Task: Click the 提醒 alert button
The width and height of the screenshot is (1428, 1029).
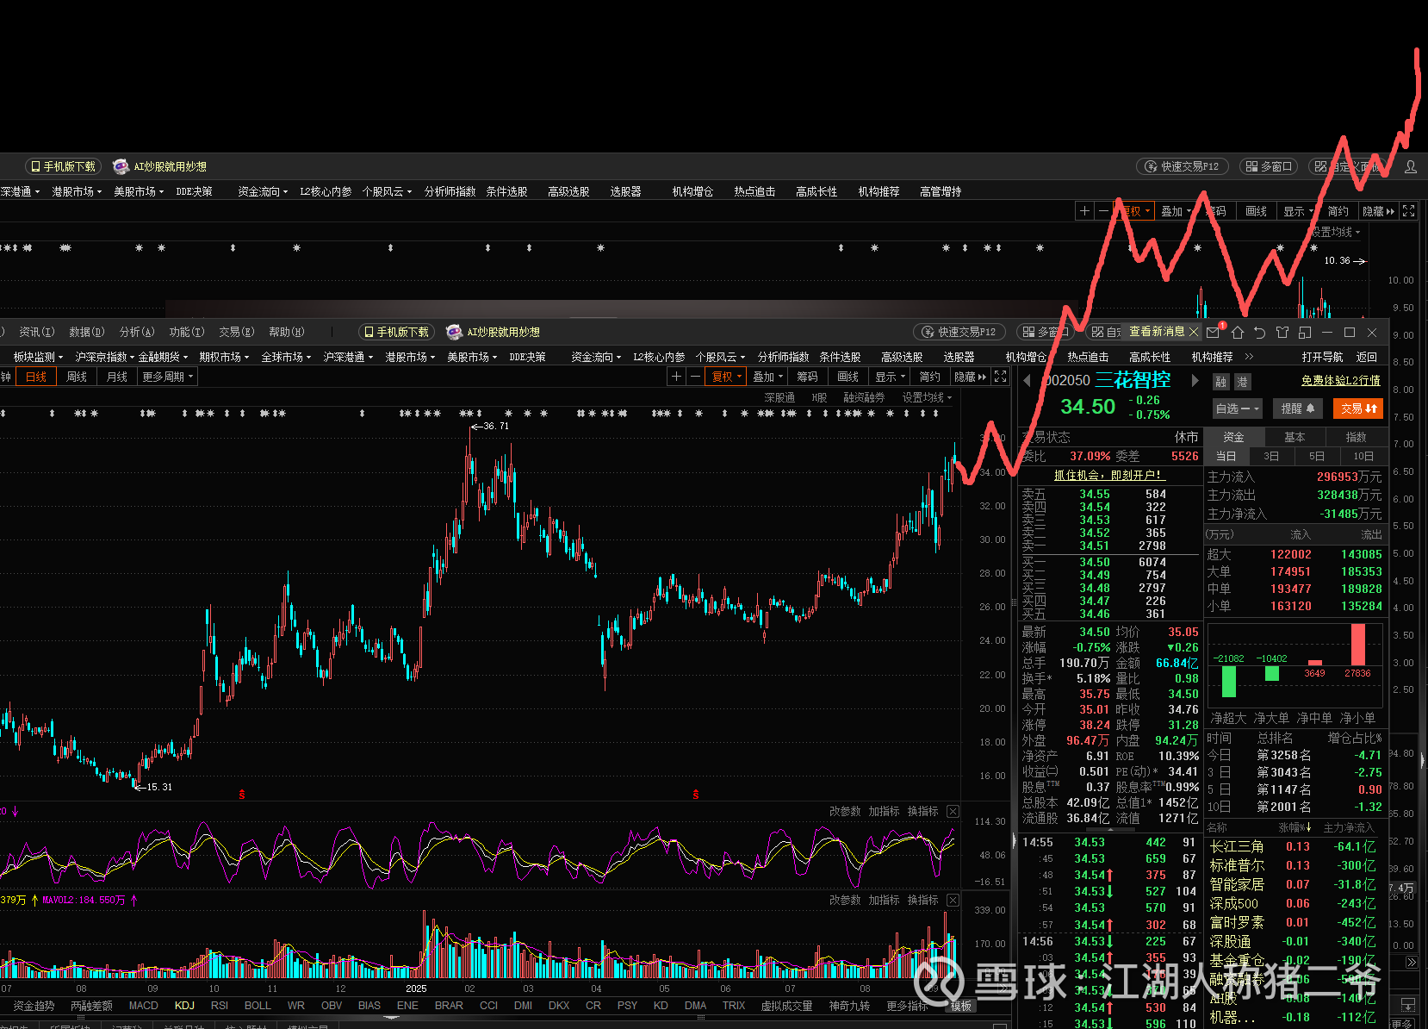Action: click(1297, 408)
